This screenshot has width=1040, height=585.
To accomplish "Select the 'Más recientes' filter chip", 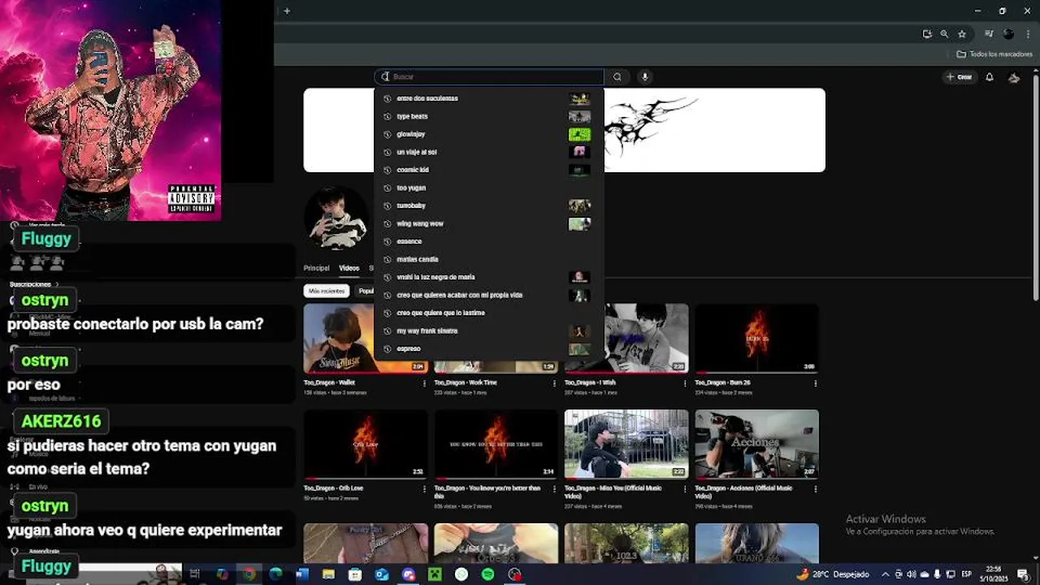I will [326, 291].
